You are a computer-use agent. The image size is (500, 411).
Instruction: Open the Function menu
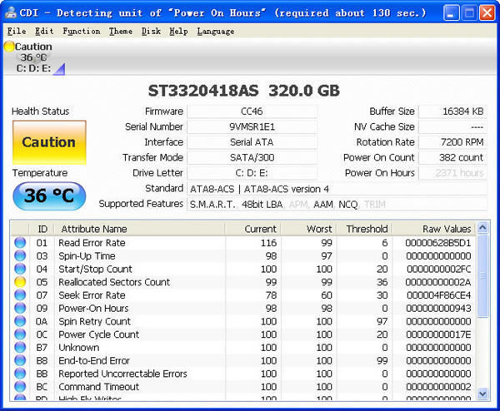(x=81, y=31)
